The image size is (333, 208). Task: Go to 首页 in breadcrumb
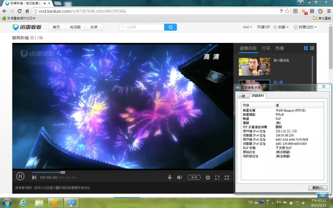[x=56, y=27]
